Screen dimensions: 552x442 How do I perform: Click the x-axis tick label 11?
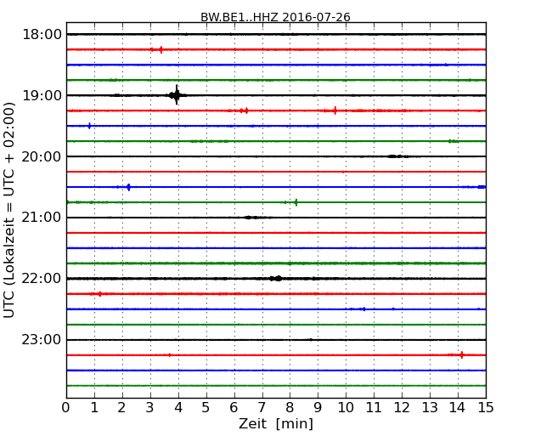tap(374, 407)
